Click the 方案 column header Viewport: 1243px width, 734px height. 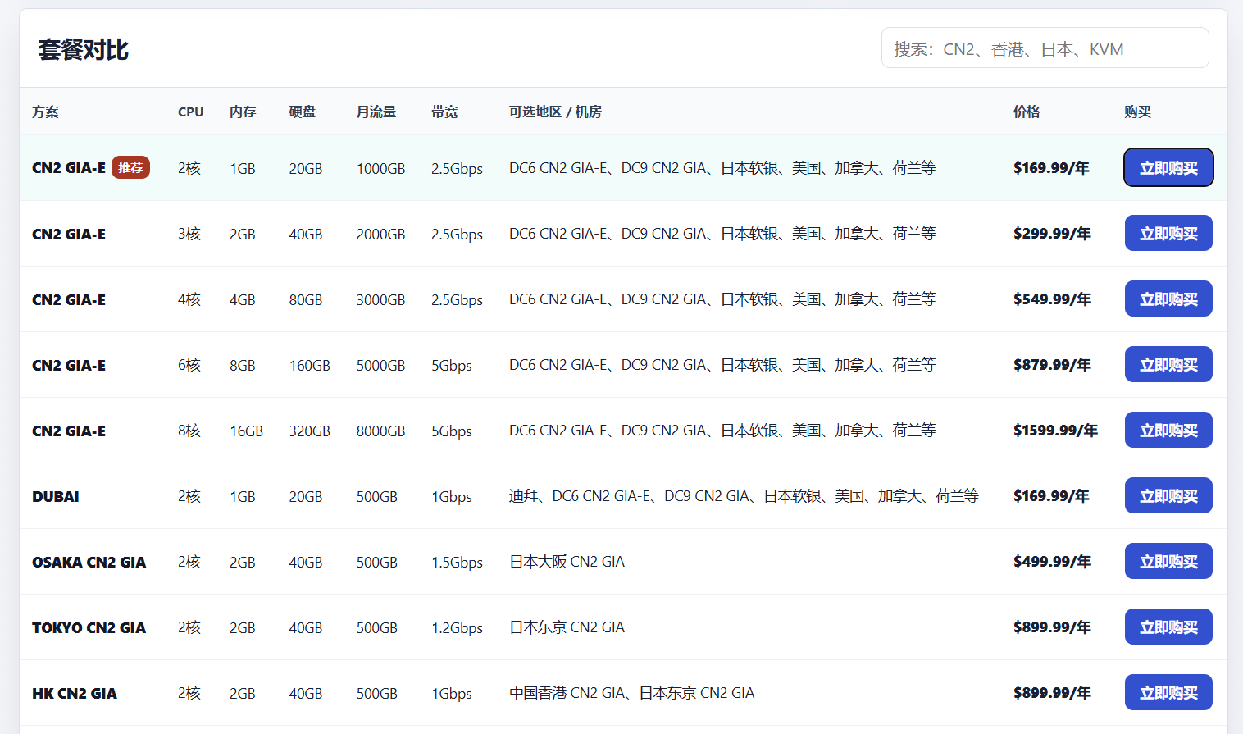click(x=45, y=112)
